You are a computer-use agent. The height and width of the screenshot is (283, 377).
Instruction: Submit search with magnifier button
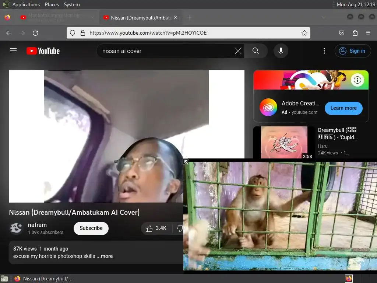point(256,51)
